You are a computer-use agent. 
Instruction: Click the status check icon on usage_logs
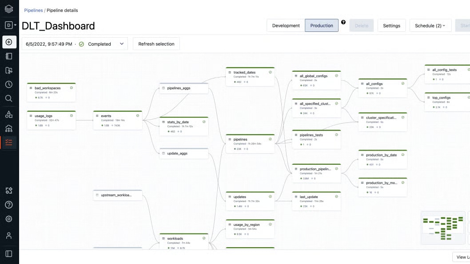[x=72, y=116]
